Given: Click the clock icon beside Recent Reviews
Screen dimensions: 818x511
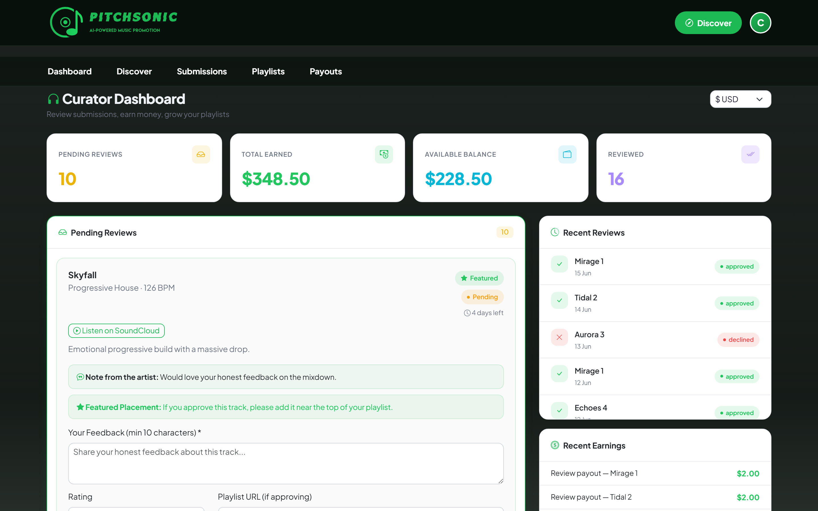Looking at the screenshot, I should pyautogui.click(x=555, y=232).
